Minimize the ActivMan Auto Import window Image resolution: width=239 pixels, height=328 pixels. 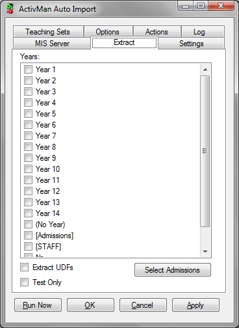pos(185,7)
